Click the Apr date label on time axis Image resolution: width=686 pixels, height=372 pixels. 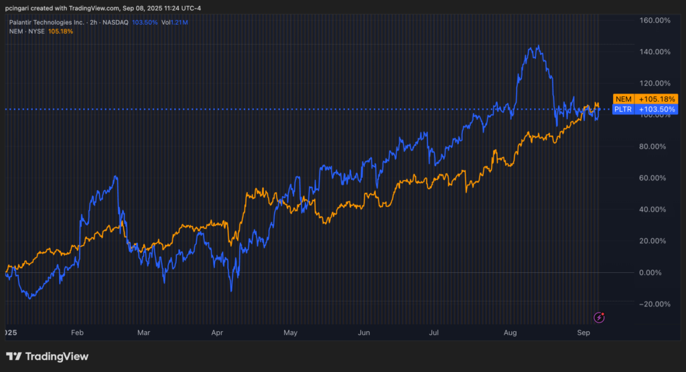coord(217,333)
